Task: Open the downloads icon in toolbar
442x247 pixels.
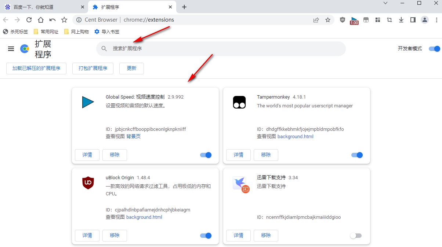Action: click(401, 20)
